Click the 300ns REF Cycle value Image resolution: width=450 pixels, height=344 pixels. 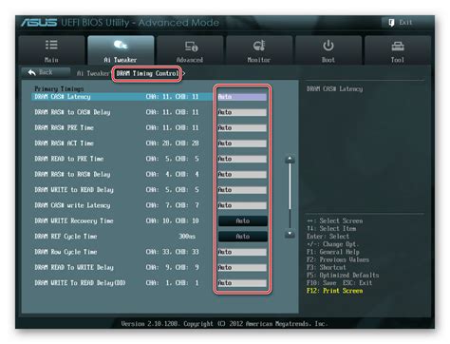coord(187,237)
